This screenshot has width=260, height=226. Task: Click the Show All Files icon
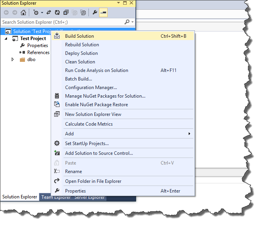(83, 12)
